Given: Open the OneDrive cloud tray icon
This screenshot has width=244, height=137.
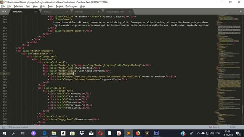Looking at the screenshot, I should (203, 133).
